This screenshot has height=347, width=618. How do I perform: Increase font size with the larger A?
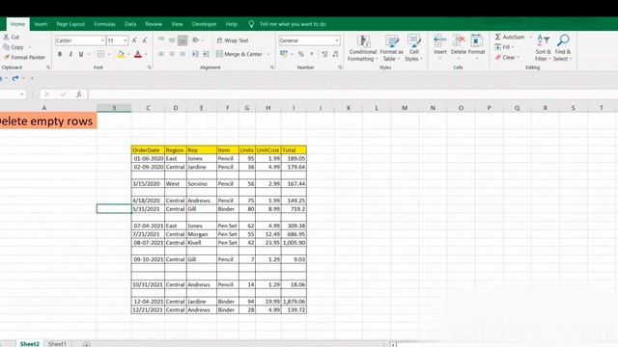[x=134, y=40]
